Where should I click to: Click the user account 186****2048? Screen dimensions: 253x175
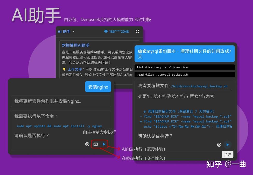pos(116,32)
